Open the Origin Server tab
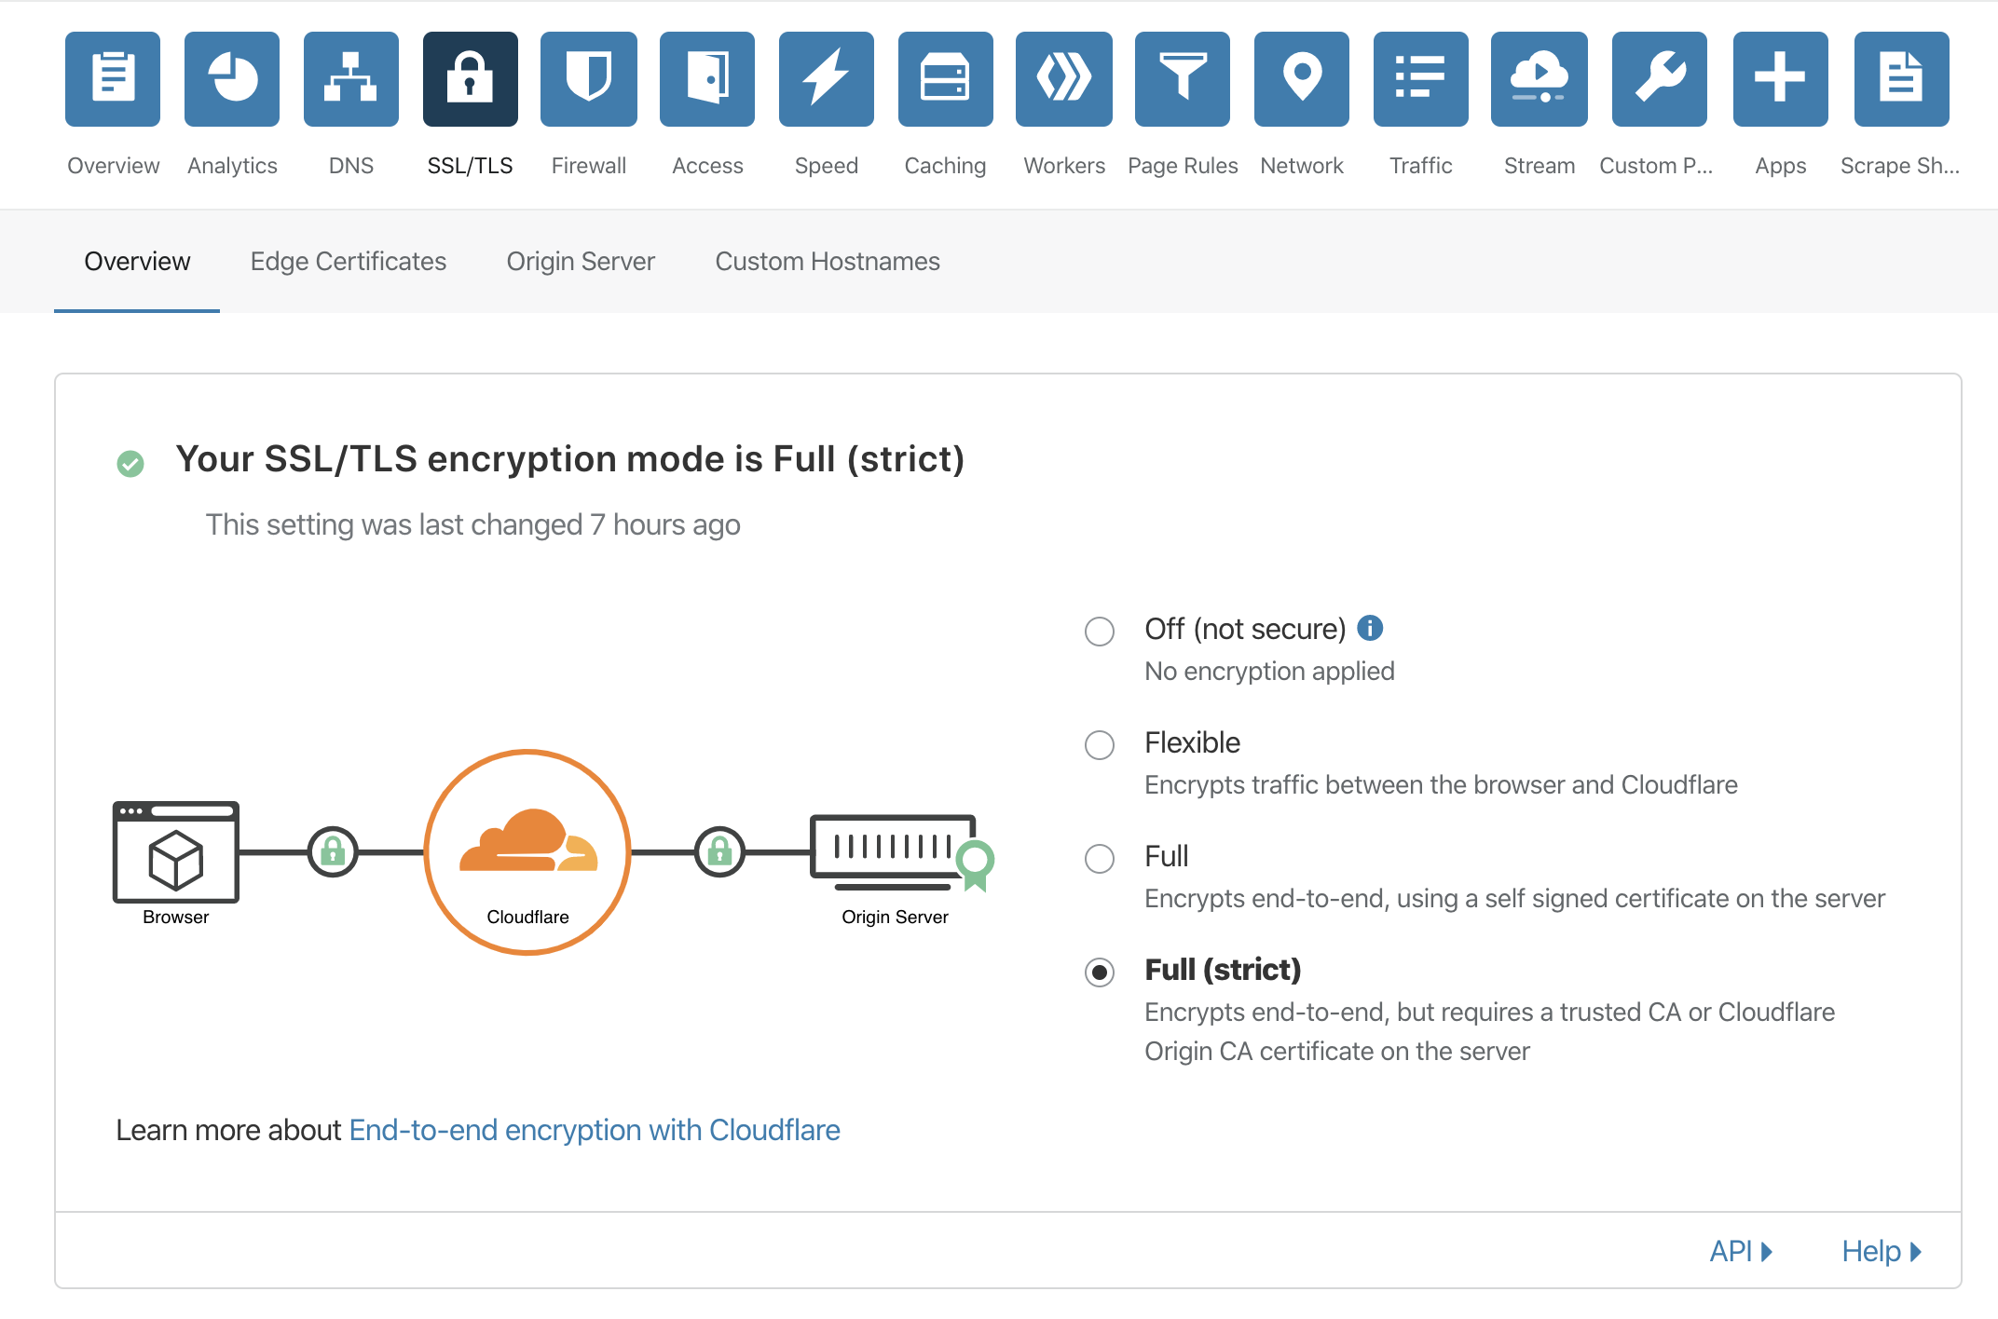 click(581, 262)
